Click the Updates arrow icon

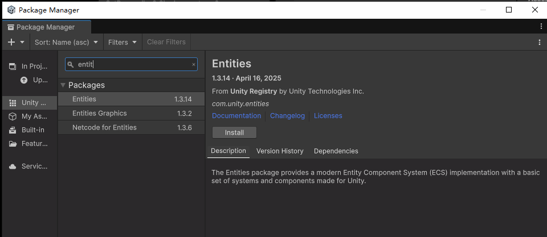pos(24,80)
